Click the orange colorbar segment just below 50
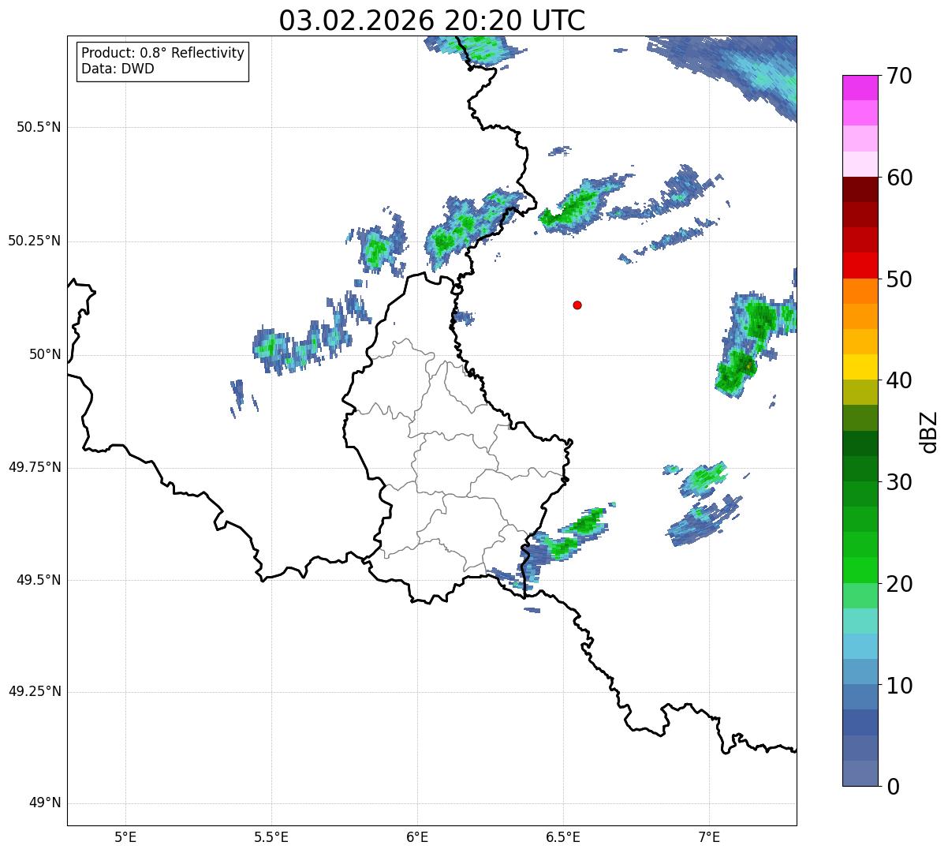The width and height of the screenshot is (948, 853). (x=860, y=291)
